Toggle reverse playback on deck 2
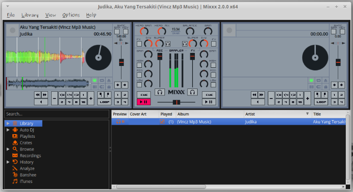Viewport: 353px width, 192px height. coord(258,102)
